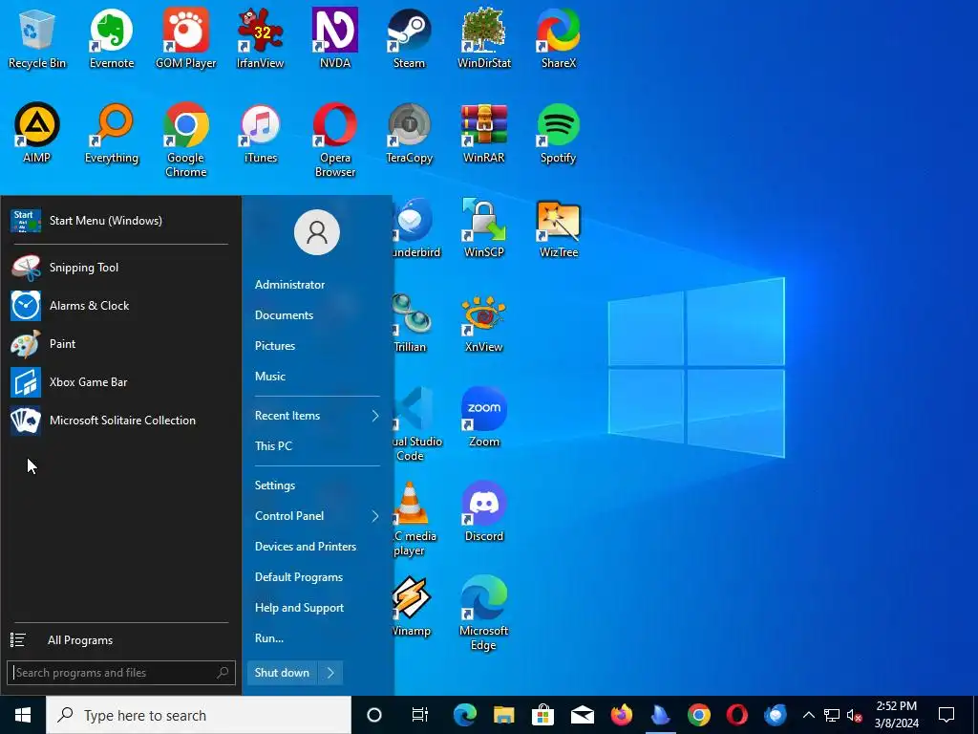Select the AIMP desktop shortcut
This screenshot has width=978, height=734.
click(x=37, y=133)
